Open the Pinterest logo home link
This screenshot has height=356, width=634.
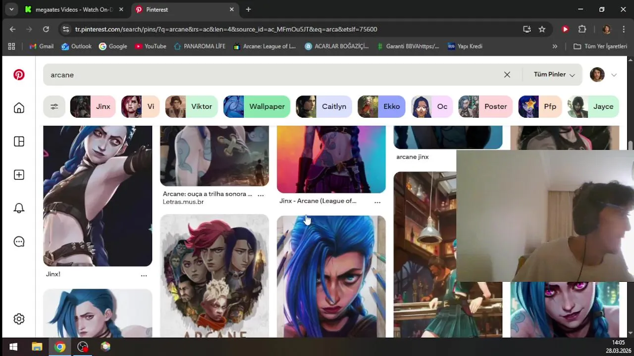pos(19,75)
